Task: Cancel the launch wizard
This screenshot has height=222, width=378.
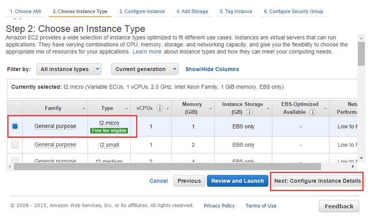Action: [x=158, y=181]
